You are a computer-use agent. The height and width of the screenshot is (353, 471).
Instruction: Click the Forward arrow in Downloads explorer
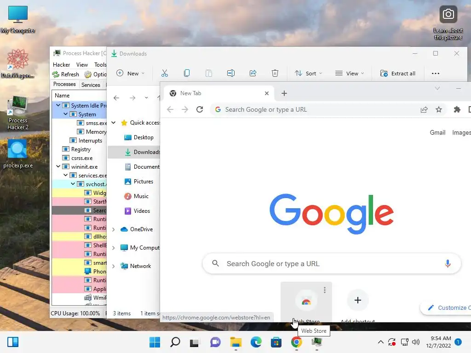click(132, 98)
